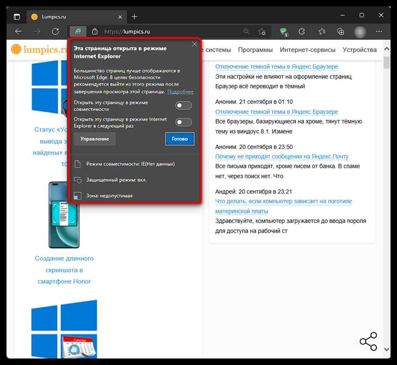Click the protected mode shield icon
Image resolution: width=397 pixels, height=365 pixels.
coord(78,180)
